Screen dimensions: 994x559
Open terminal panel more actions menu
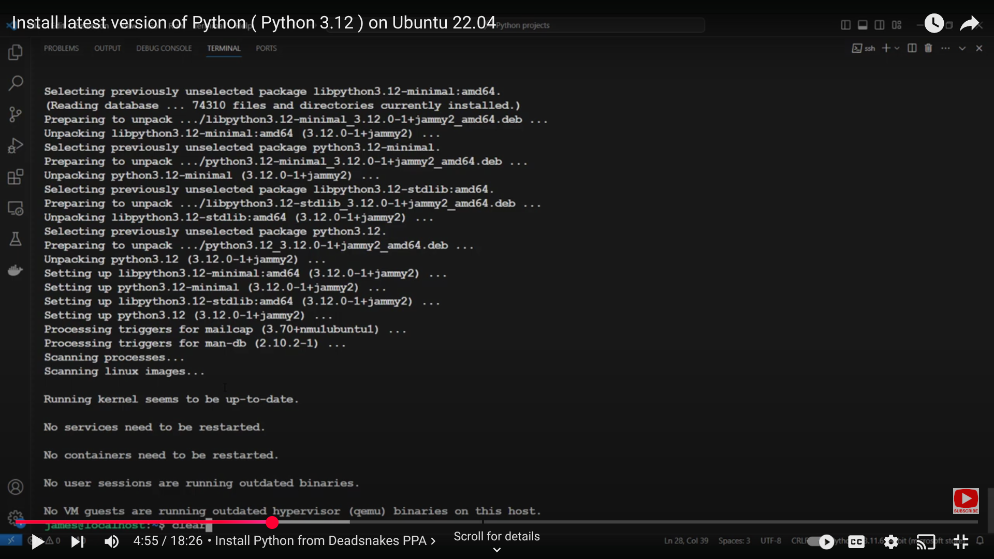click(x=945, y=48)
